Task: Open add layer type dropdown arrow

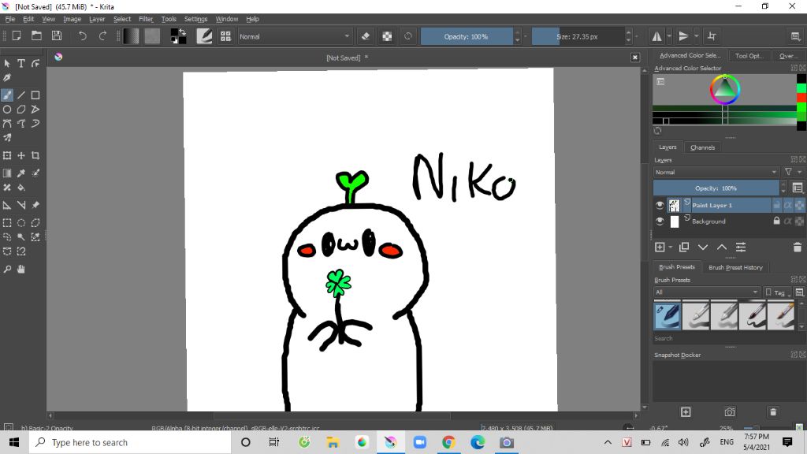Action: pyautogui.click(x=671, y=247)
